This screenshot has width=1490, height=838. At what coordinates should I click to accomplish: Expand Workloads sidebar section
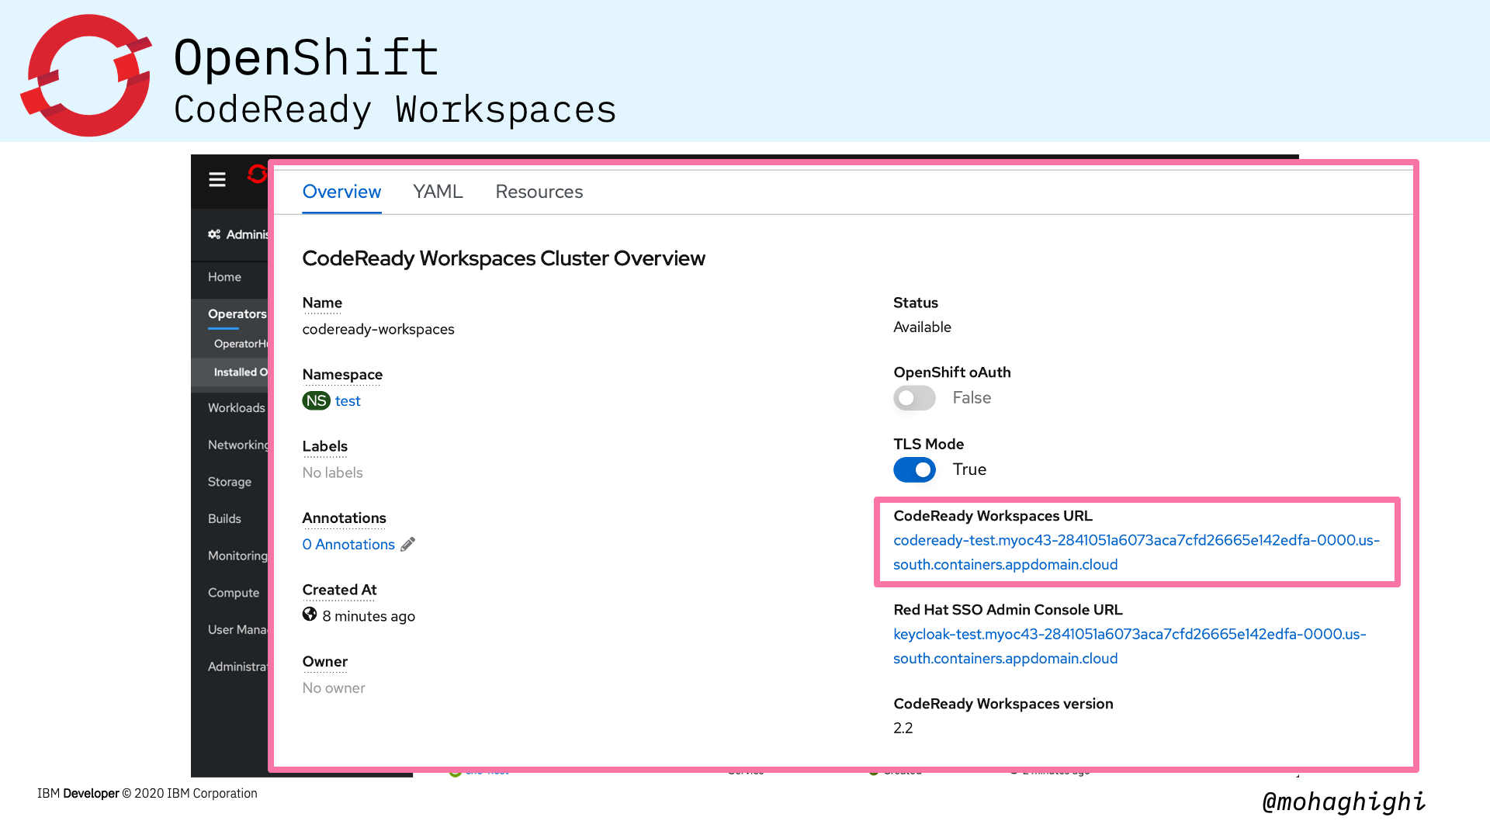coord(237,408)
